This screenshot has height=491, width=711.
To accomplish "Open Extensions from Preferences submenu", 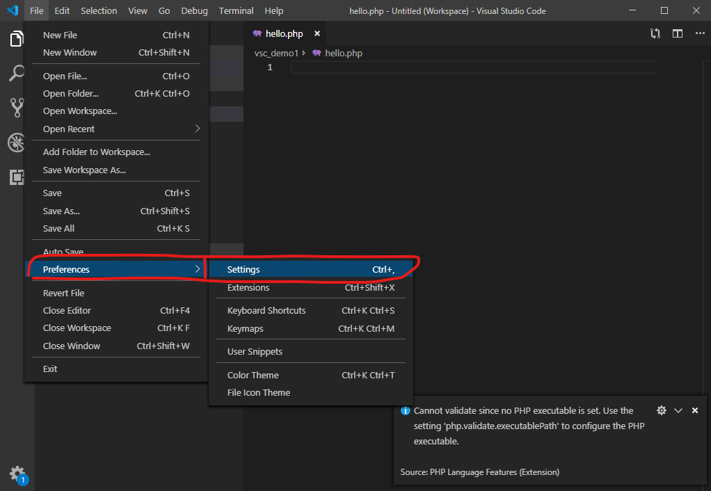I will (310, 287).
